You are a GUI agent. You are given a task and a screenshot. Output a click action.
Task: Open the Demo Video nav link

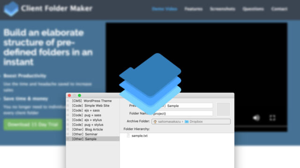[165, 9]
